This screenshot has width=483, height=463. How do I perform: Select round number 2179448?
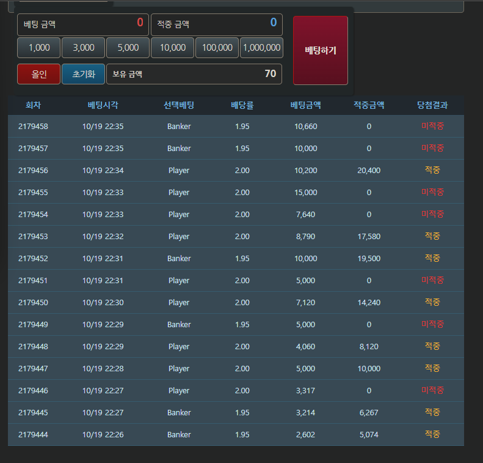click(33, 347)
